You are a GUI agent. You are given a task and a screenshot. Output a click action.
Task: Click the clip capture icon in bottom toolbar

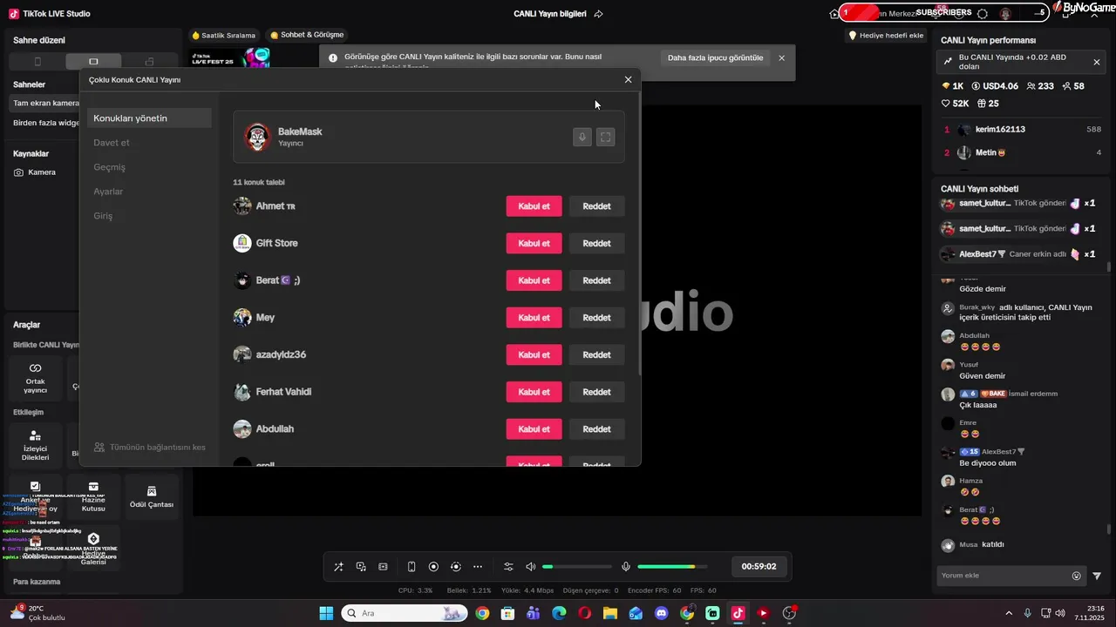coord(383,567)
